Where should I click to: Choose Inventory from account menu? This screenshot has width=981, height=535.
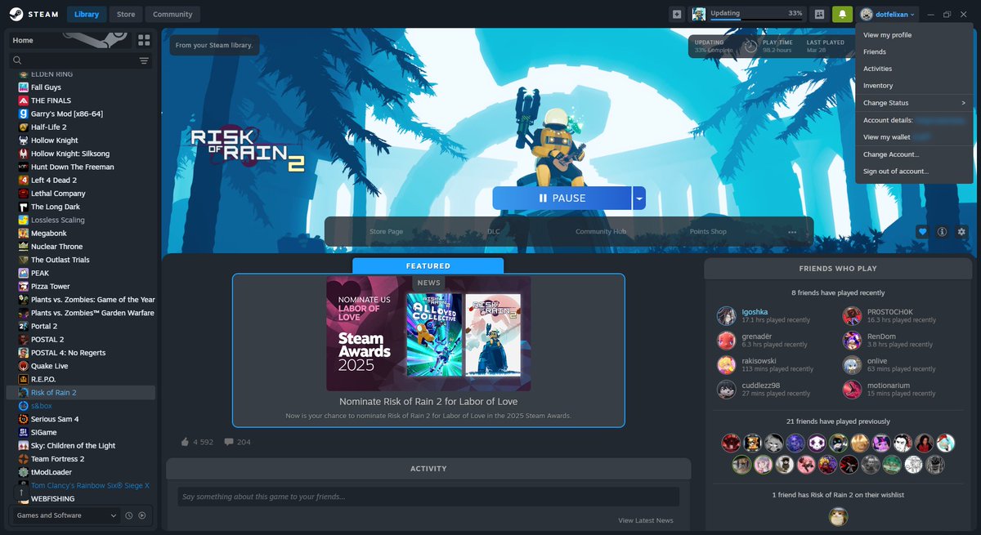coord(878,86)
